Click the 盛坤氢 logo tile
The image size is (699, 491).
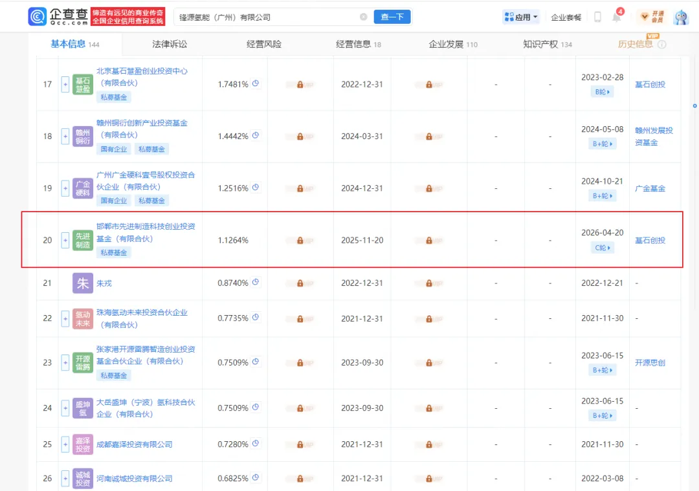click(x=82, y=408)
